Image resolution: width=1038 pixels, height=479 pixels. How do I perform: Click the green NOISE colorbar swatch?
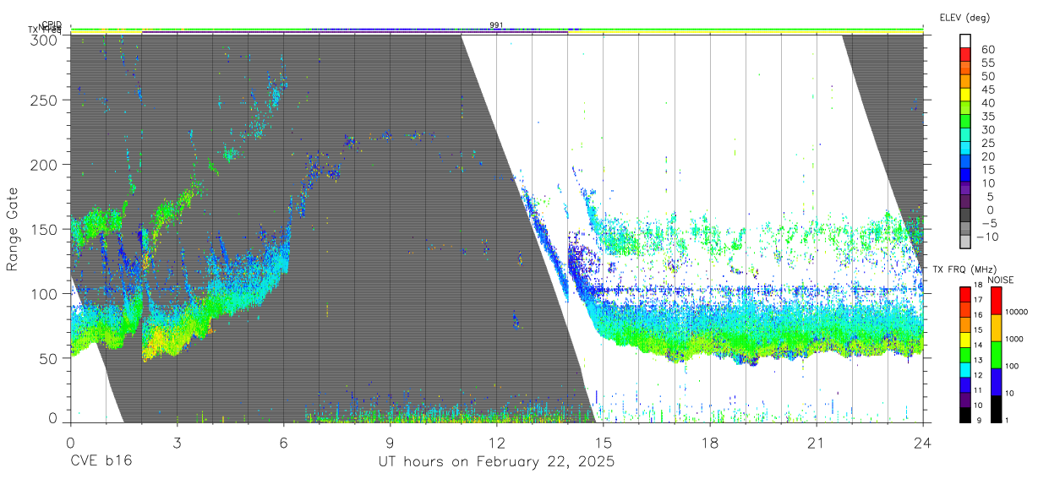(x=998, y=355)
